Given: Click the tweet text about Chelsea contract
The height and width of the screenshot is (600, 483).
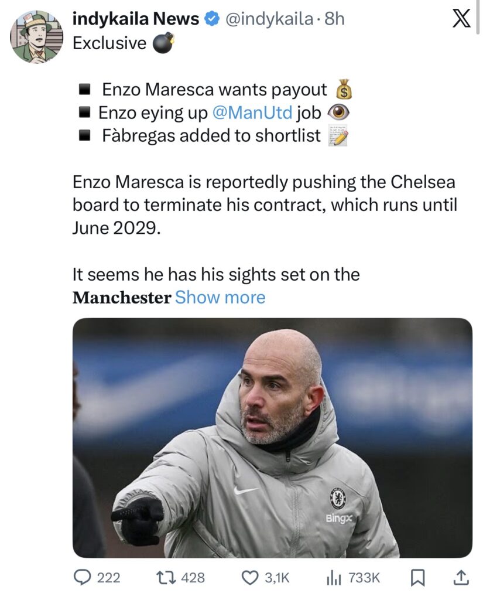Looking at the screenshot, I should pos(264,204).
